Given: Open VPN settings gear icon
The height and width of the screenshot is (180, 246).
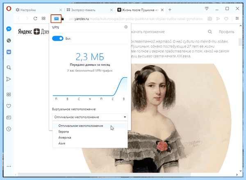Looking at the screenshot, I should (126, 27).
